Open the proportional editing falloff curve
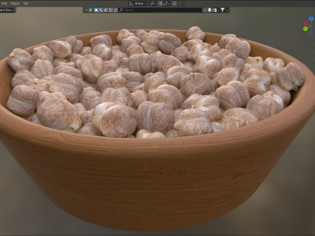The width and height of the screenshot is (315, 236). tap(180, 3)
